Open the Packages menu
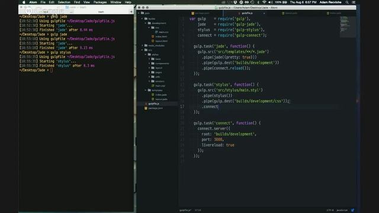Viewport: 379px width, 213px height. coord(100,2)
